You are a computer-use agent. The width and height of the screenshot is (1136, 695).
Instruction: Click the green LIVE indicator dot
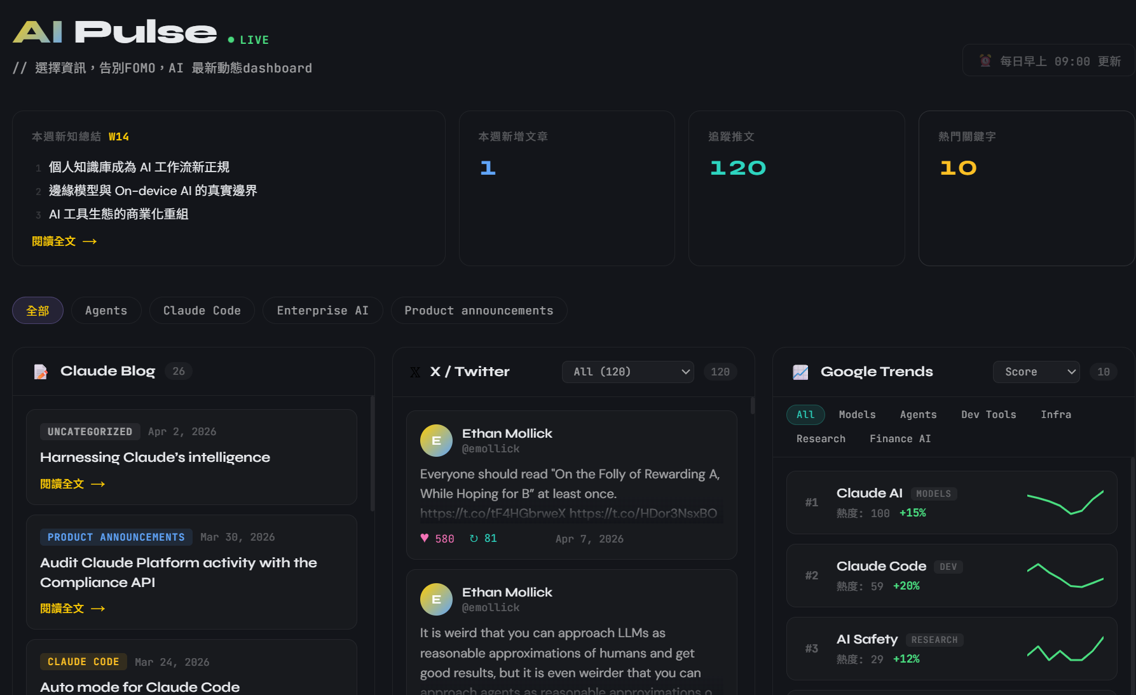point(231,40)
